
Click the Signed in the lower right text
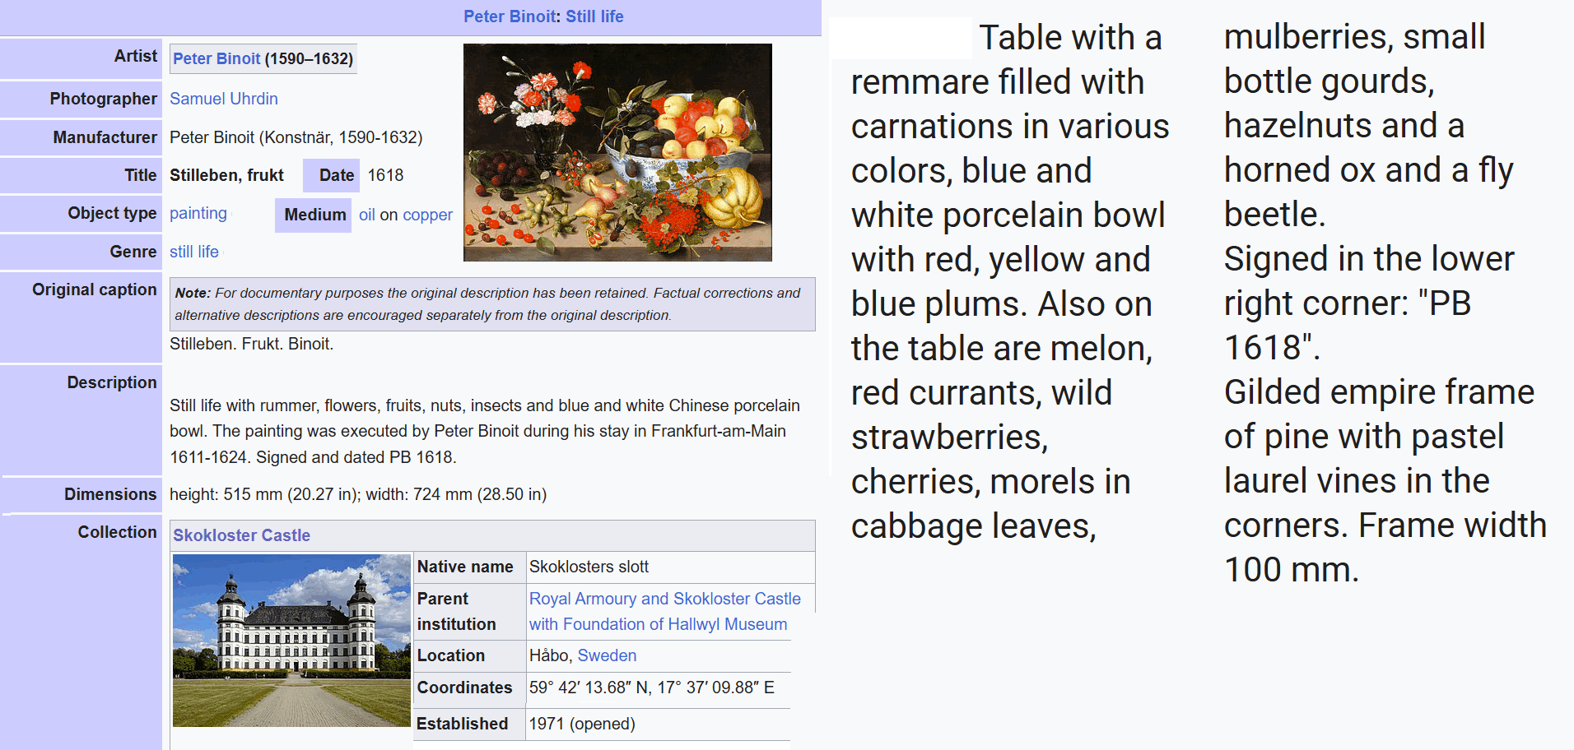pyautogui.click(x=1369, y=259)
